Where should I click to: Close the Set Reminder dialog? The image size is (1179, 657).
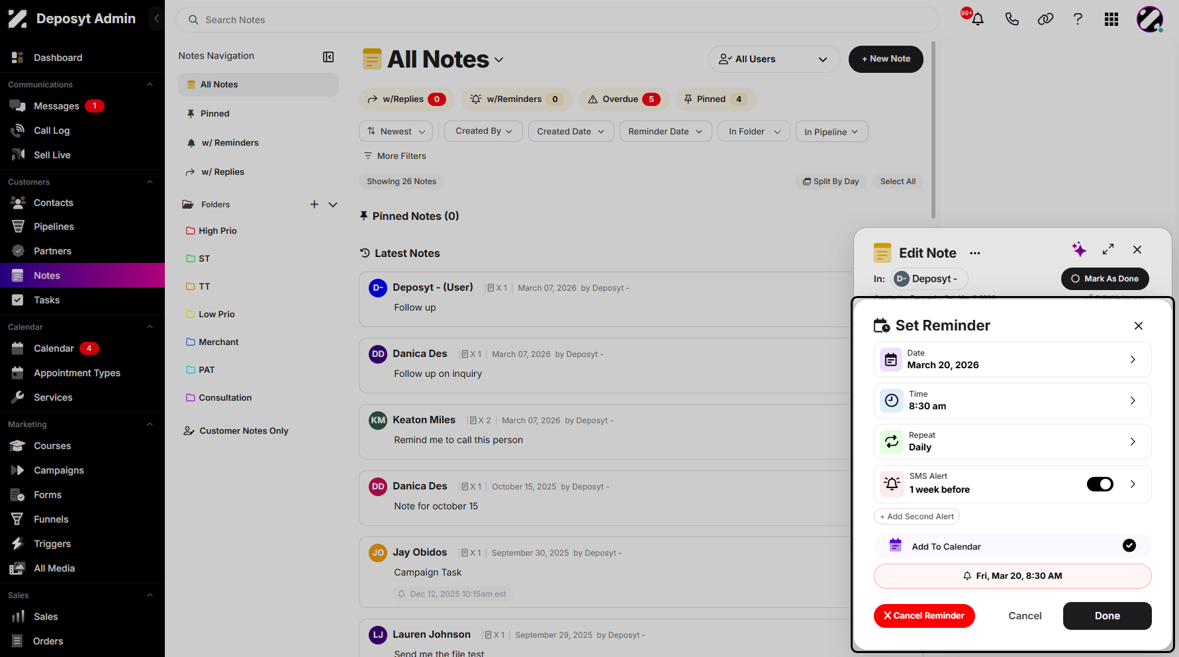1139,326
